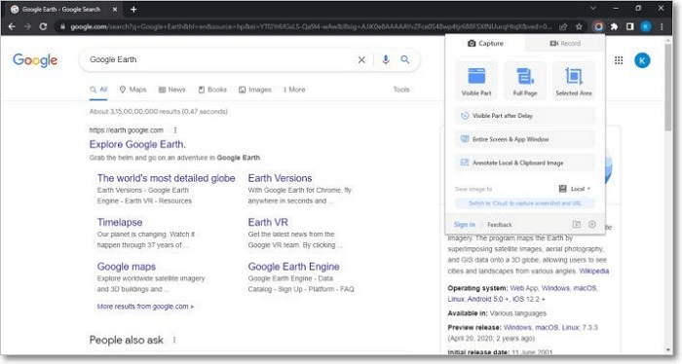
Task: Open Feedback in the extension popup
Action: [x=499, y=225]
